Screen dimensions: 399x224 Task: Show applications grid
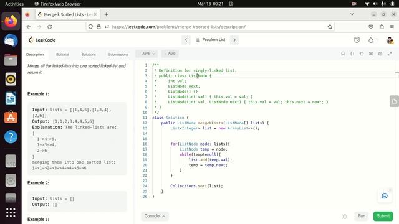11,213
